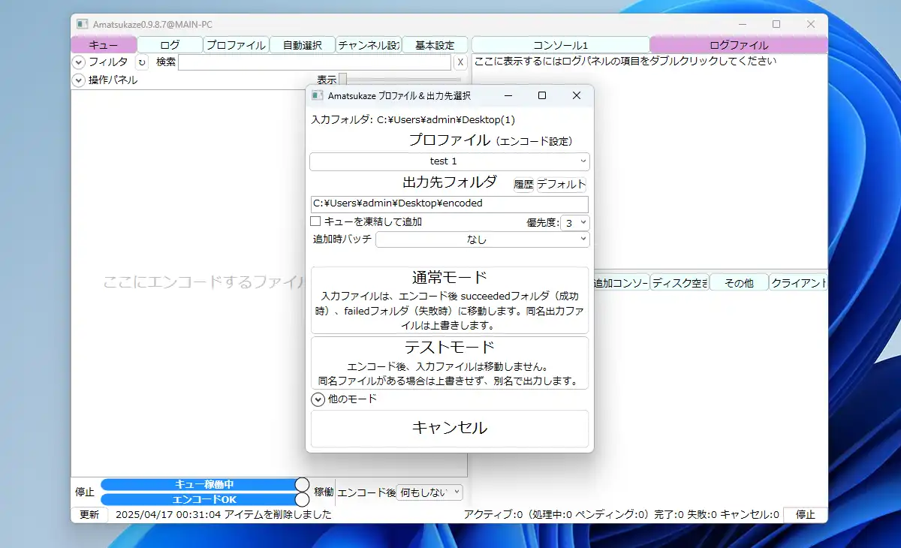
Task: Choose 通常モード to add files
Action: pyautogui.click(x=450, y=300)
